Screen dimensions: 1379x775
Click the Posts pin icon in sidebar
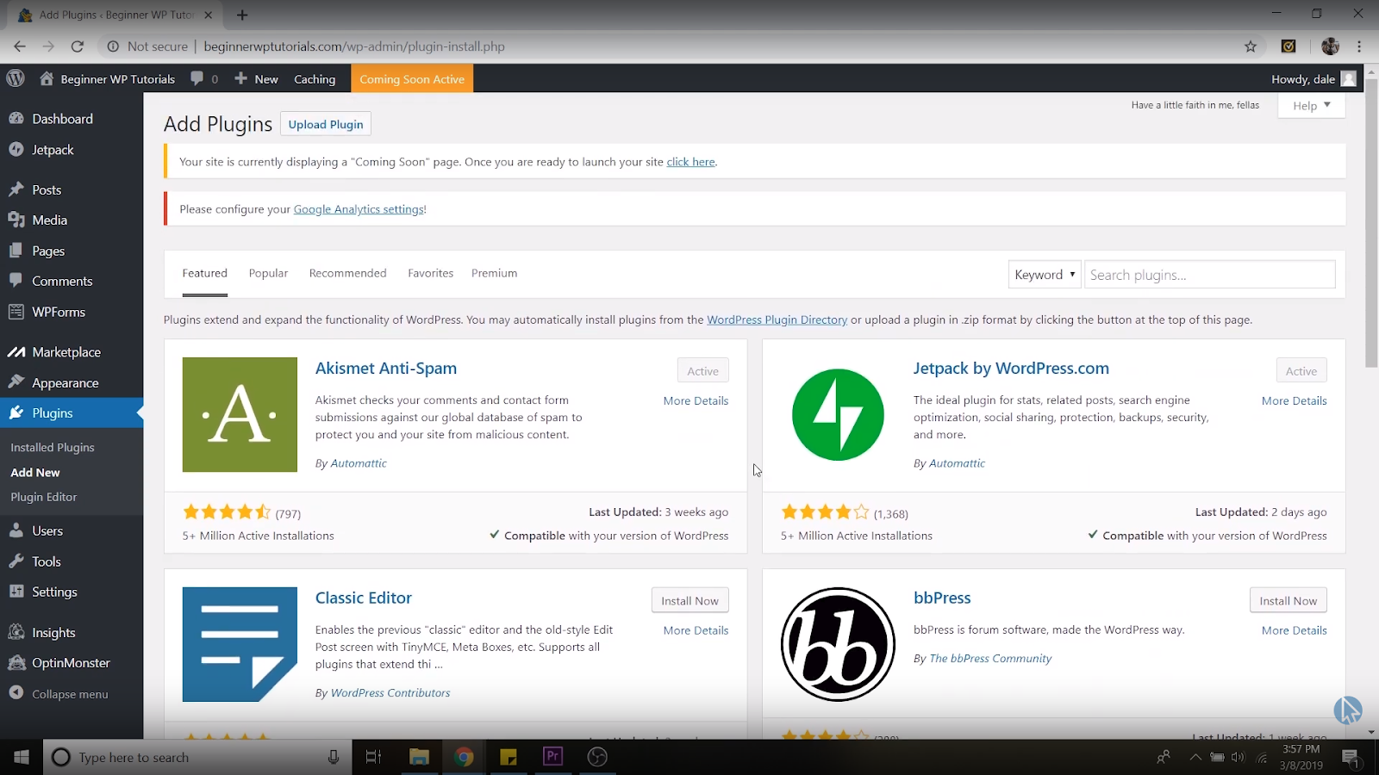(x=16, y=189)
